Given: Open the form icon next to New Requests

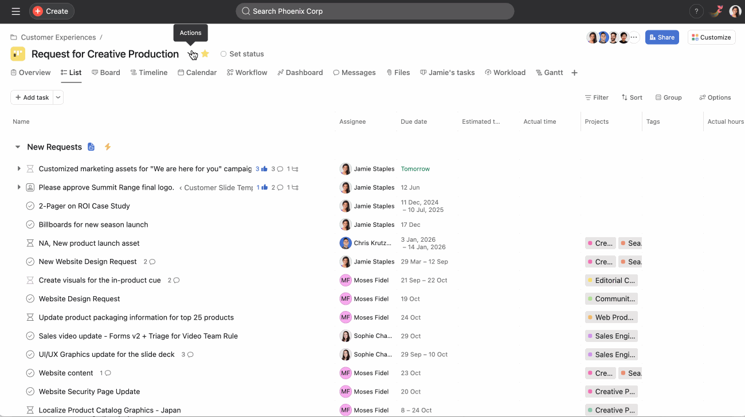Looking at the screenshot, I should pyautogui.click(x=91, y=147).
